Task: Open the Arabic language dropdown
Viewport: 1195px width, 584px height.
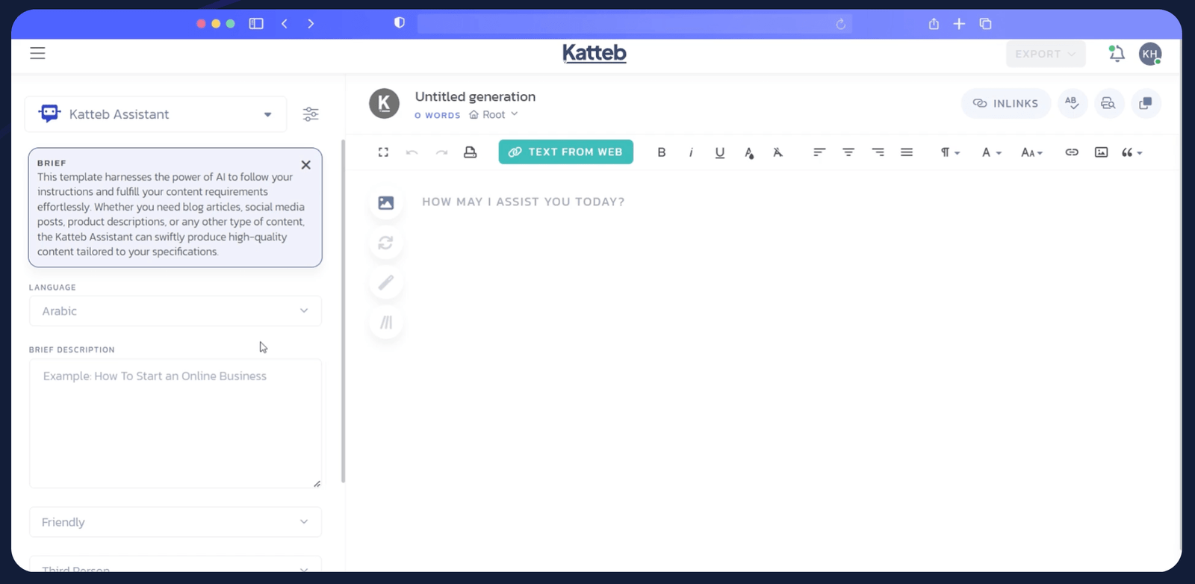Action: point(176,311)
